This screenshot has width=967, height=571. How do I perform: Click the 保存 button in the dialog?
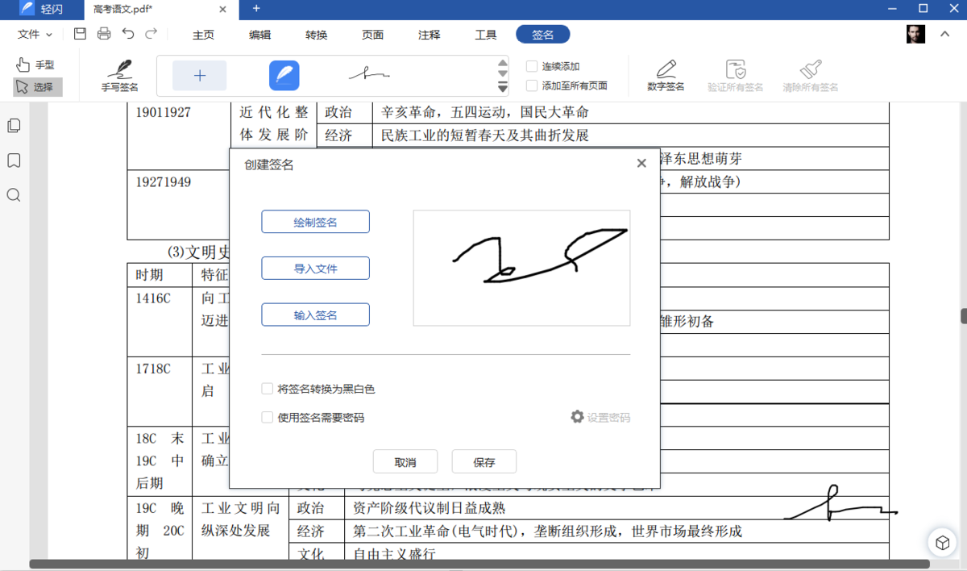tap(483, 461)
